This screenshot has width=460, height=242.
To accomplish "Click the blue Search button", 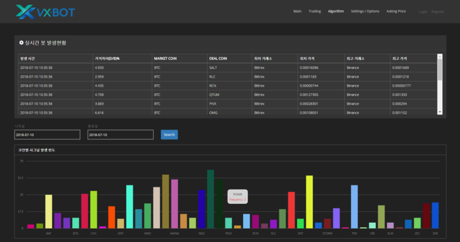I will 170,135.
